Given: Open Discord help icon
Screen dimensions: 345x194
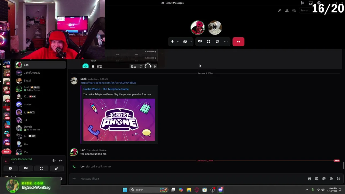Looking at the screenshot, I should (319, 3).
